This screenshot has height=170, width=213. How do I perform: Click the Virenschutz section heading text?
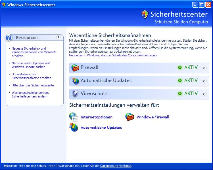point(94,93)
